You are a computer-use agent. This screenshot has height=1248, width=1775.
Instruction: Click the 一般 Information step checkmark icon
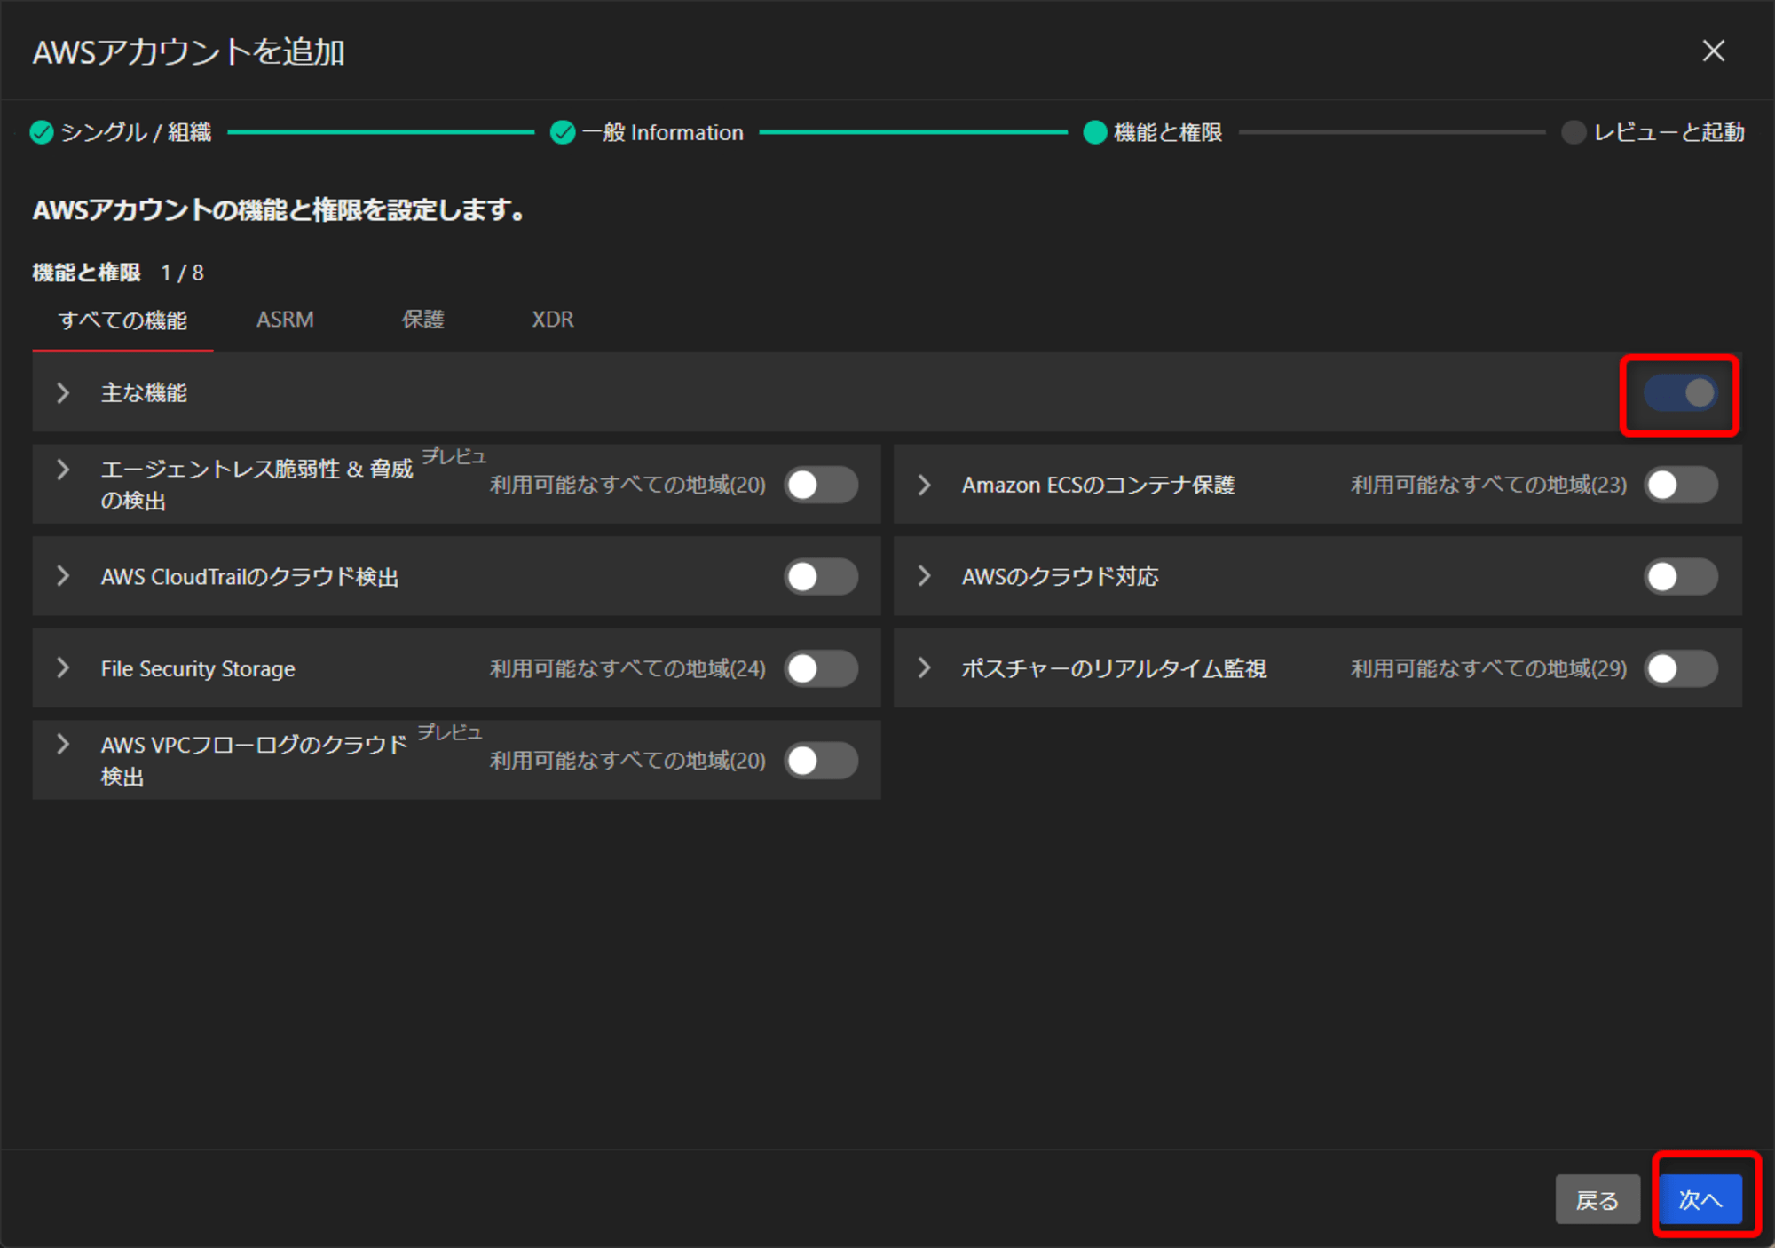563,132
